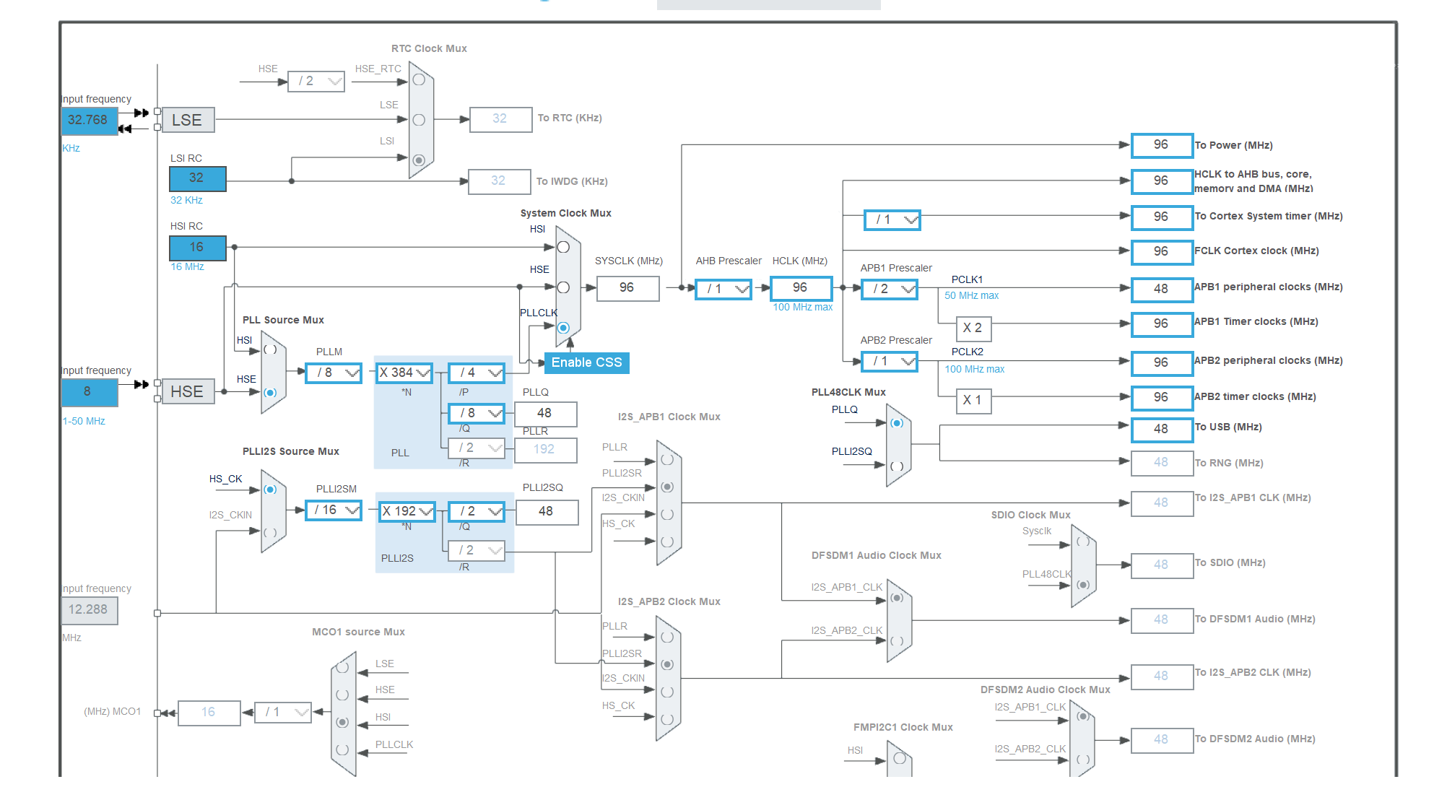Select HS_CK in I2S_APB2 Clock Mux

(667, 719)
